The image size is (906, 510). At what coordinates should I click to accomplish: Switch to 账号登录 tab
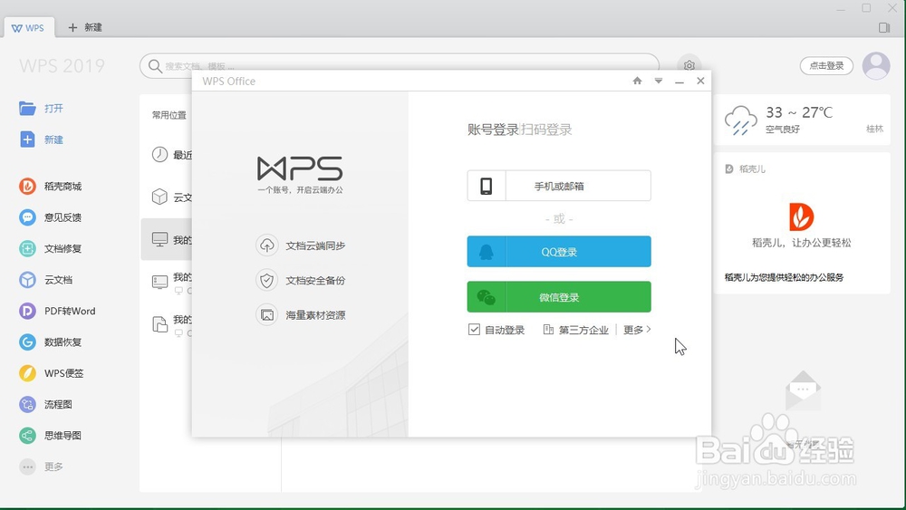493,130
